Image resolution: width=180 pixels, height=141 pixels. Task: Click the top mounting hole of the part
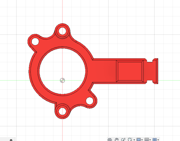[x=62, y=31]
